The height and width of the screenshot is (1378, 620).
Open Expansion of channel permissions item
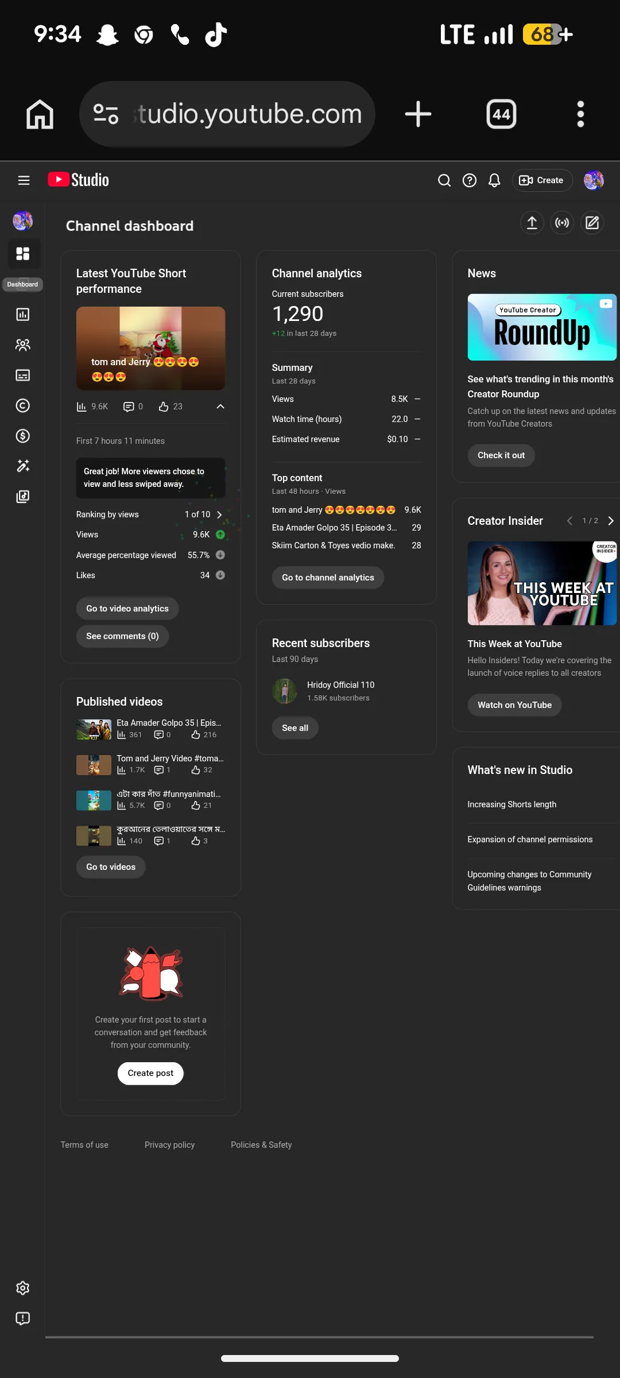click(530, 839)
